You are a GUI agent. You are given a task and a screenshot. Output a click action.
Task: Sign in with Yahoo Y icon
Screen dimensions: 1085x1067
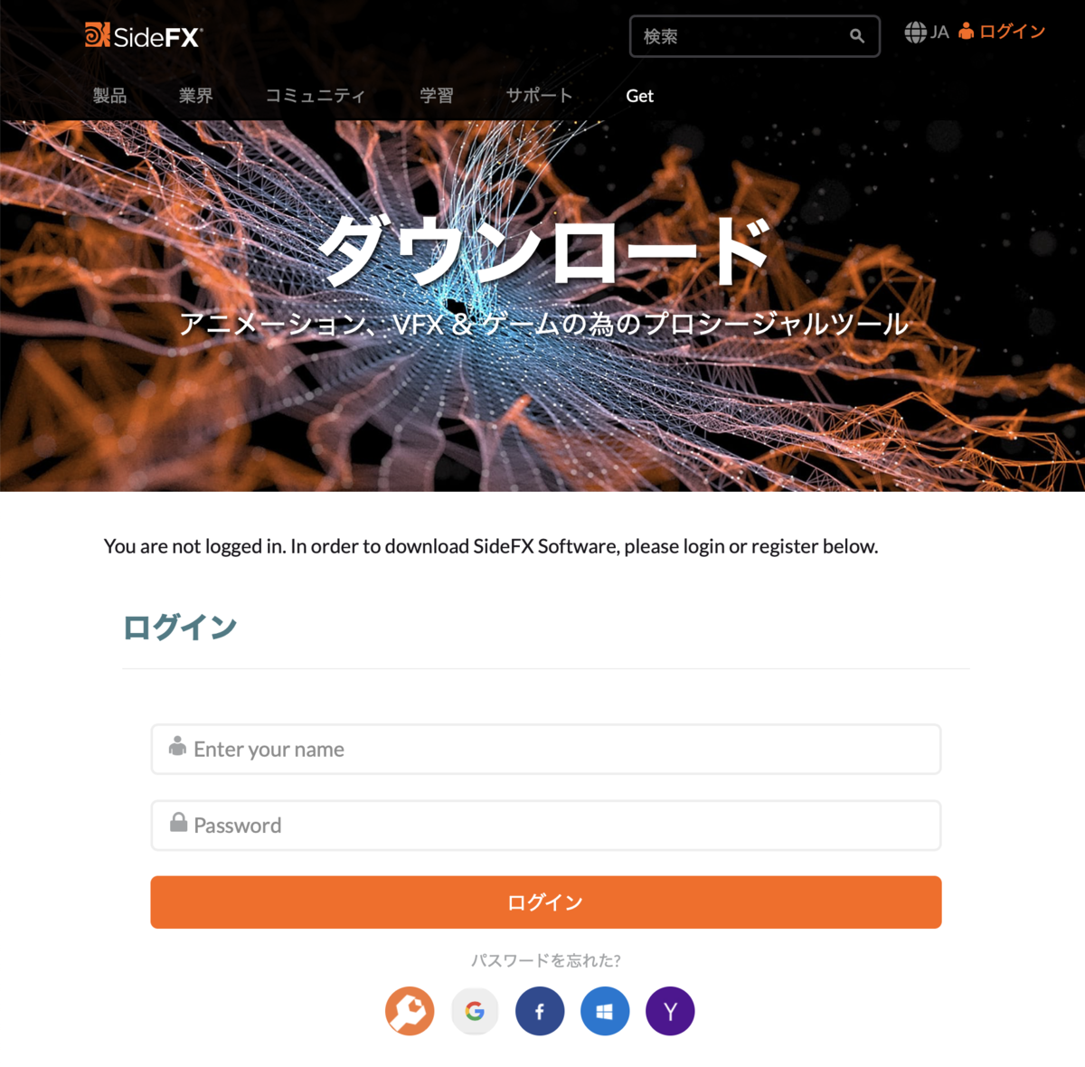(670, 1011)
